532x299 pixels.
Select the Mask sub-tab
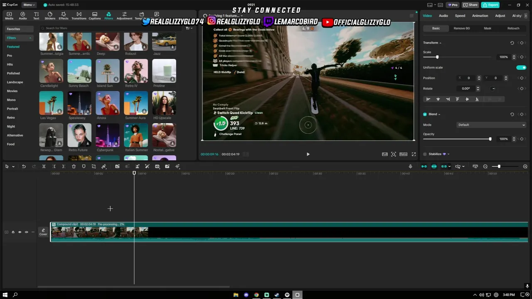[488, 28]
